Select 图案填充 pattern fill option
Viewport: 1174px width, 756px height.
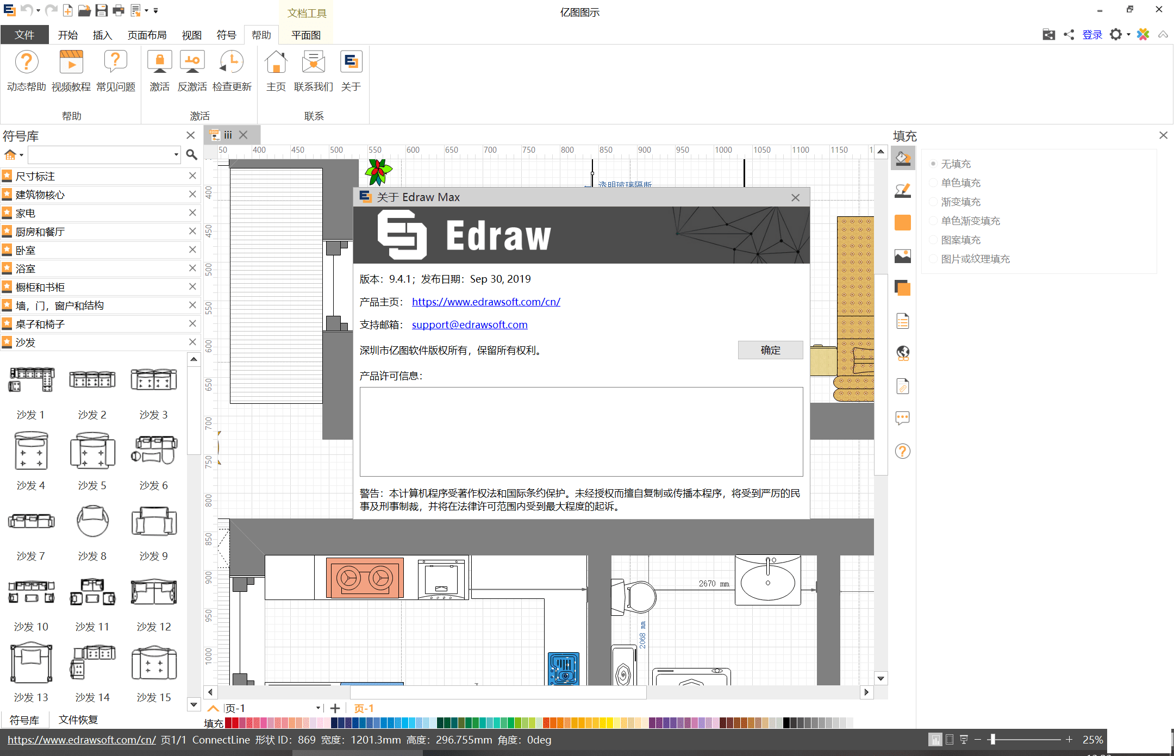click(955, 240)
